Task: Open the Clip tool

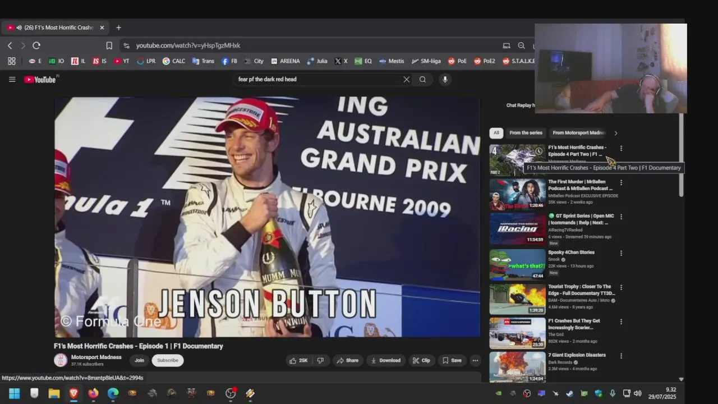Action: coord(421,360)
